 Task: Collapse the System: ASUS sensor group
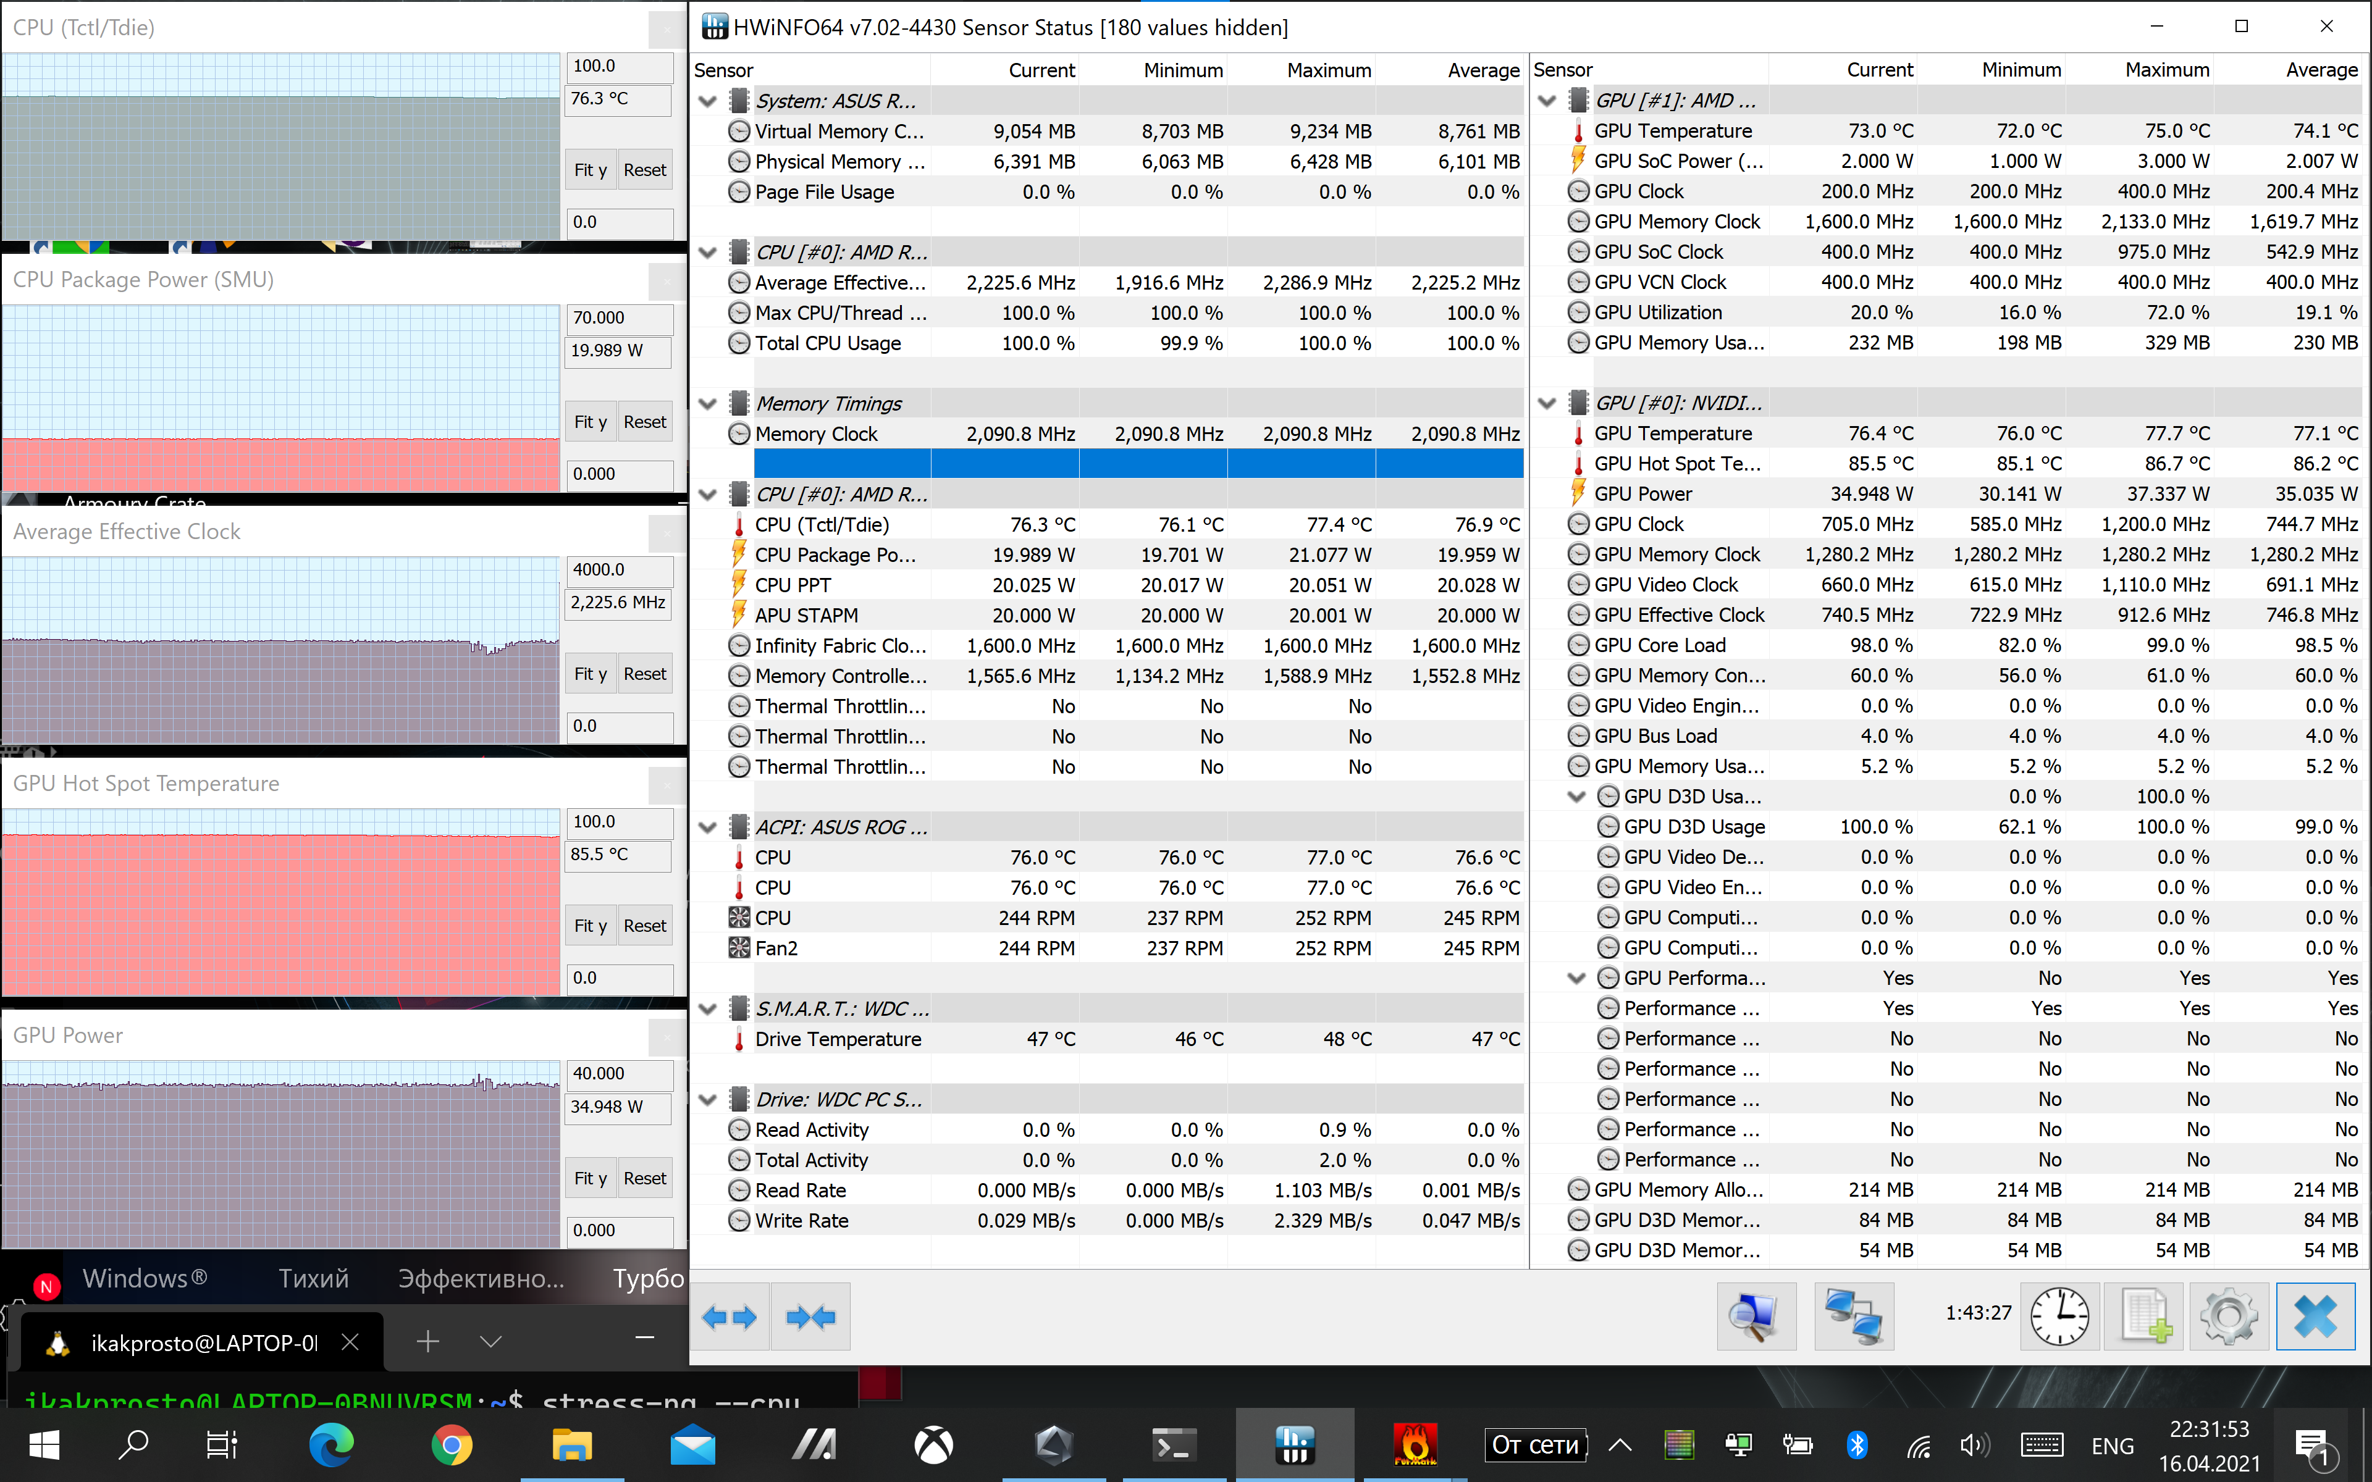tap(708, 101)
